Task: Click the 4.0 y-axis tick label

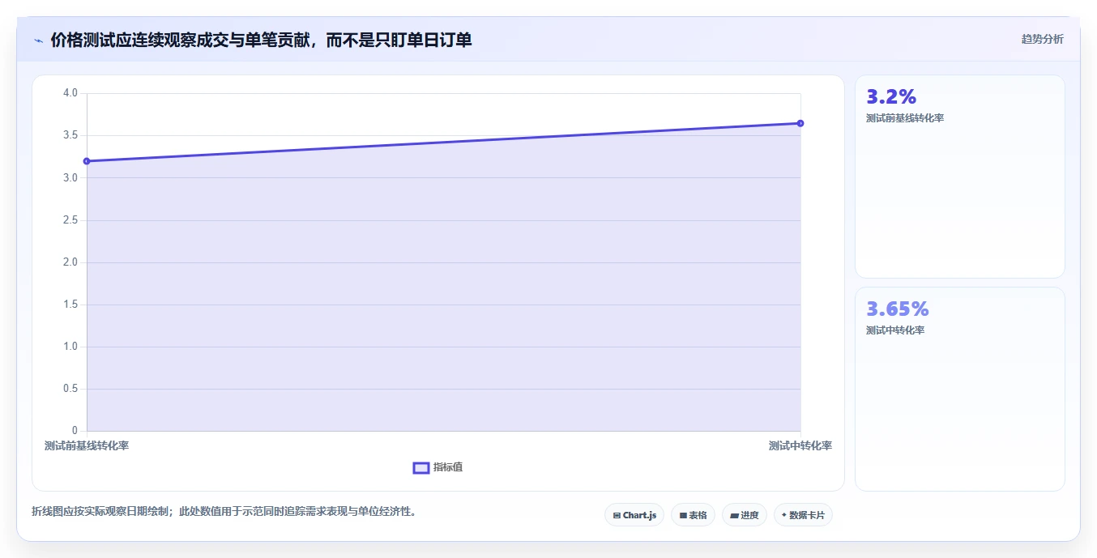Action: point(70,93)
